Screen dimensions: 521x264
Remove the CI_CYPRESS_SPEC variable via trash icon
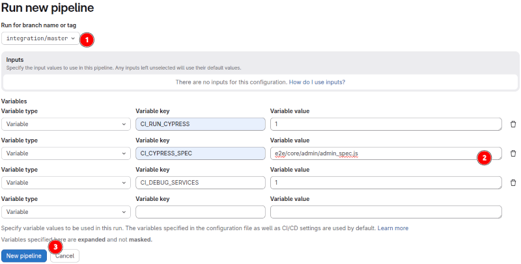click(513, 153)
